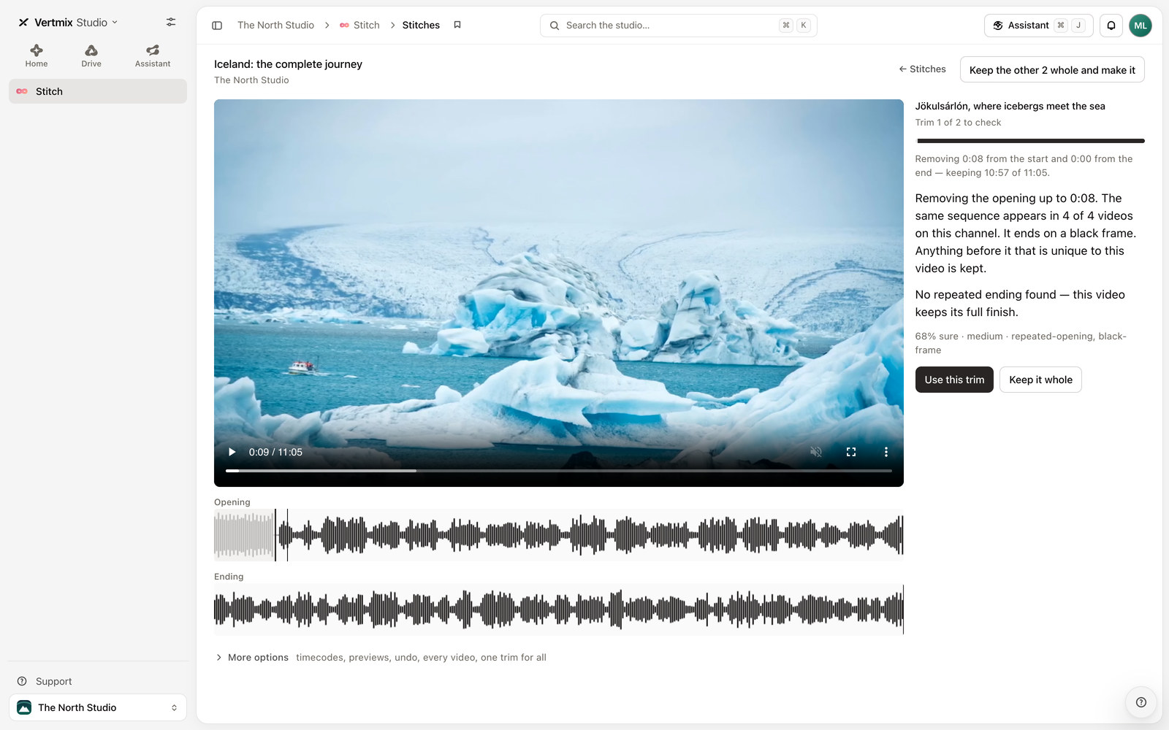Open the top bar Assistant button

point(1038,26)
